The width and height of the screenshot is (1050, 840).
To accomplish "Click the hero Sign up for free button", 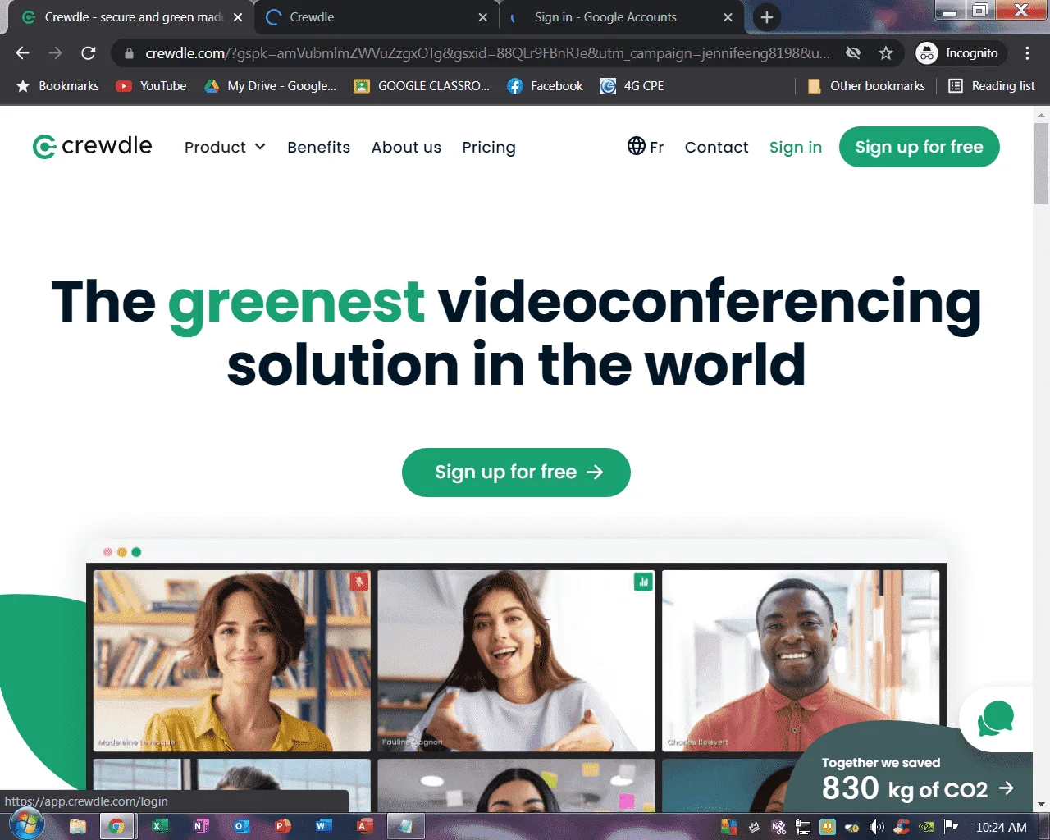I will [x=516, y=472].
